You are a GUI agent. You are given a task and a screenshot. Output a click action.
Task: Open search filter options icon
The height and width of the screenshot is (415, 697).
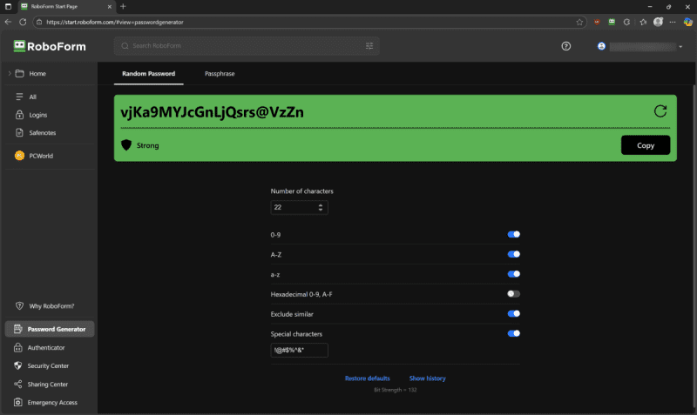[369, 45]
